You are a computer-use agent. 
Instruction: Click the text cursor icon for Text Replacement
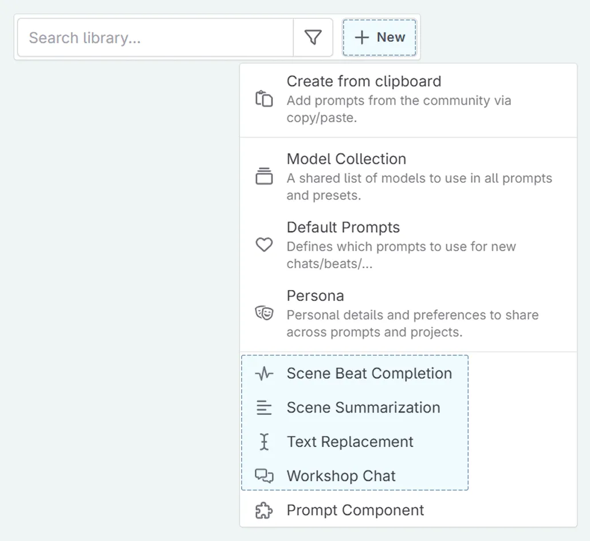coord(263,441)
